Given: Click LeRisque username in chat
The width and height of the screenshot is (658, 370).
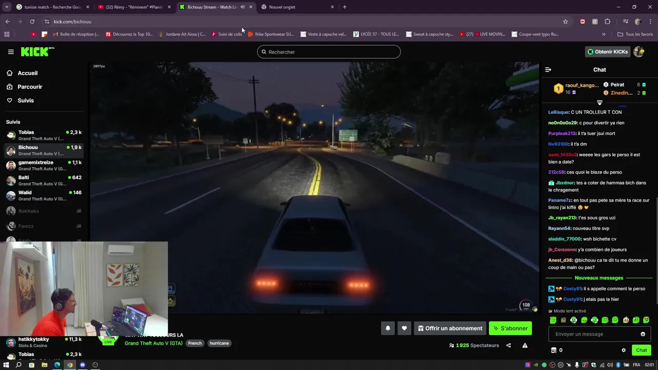Looking at the screenshot, I should (x=558, y=112).
